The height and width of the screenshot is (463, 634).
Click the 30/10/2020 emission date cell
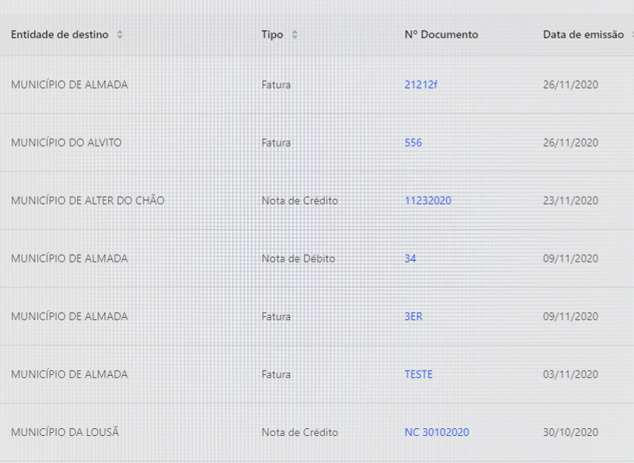click(570, 432)
